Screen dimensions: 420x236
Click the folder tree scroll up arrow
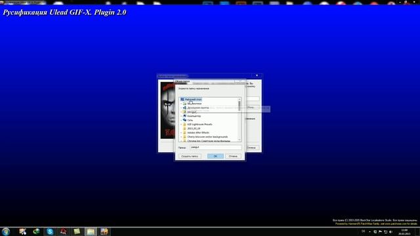click(x=239, y=99)
